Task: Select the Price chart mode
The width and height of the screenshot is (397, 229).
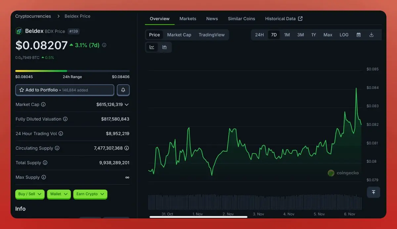Action: coord(154,35)
